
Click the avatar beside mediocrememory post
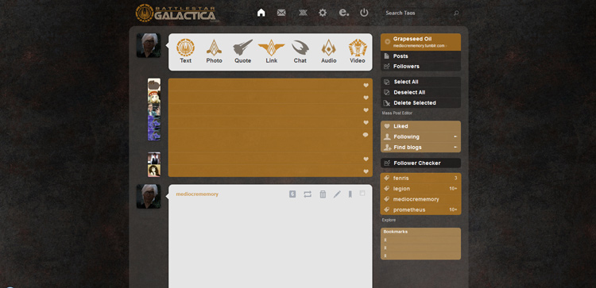pos(149,197)
